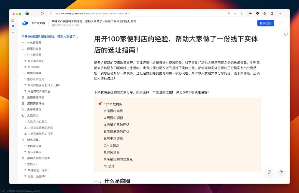Add page to favorites with star icon

pyautogui.click(x=242, y=13)
